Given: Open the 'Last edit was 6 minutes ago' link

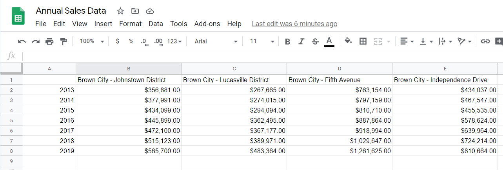Looking at the screenshot, I should 294,24.
